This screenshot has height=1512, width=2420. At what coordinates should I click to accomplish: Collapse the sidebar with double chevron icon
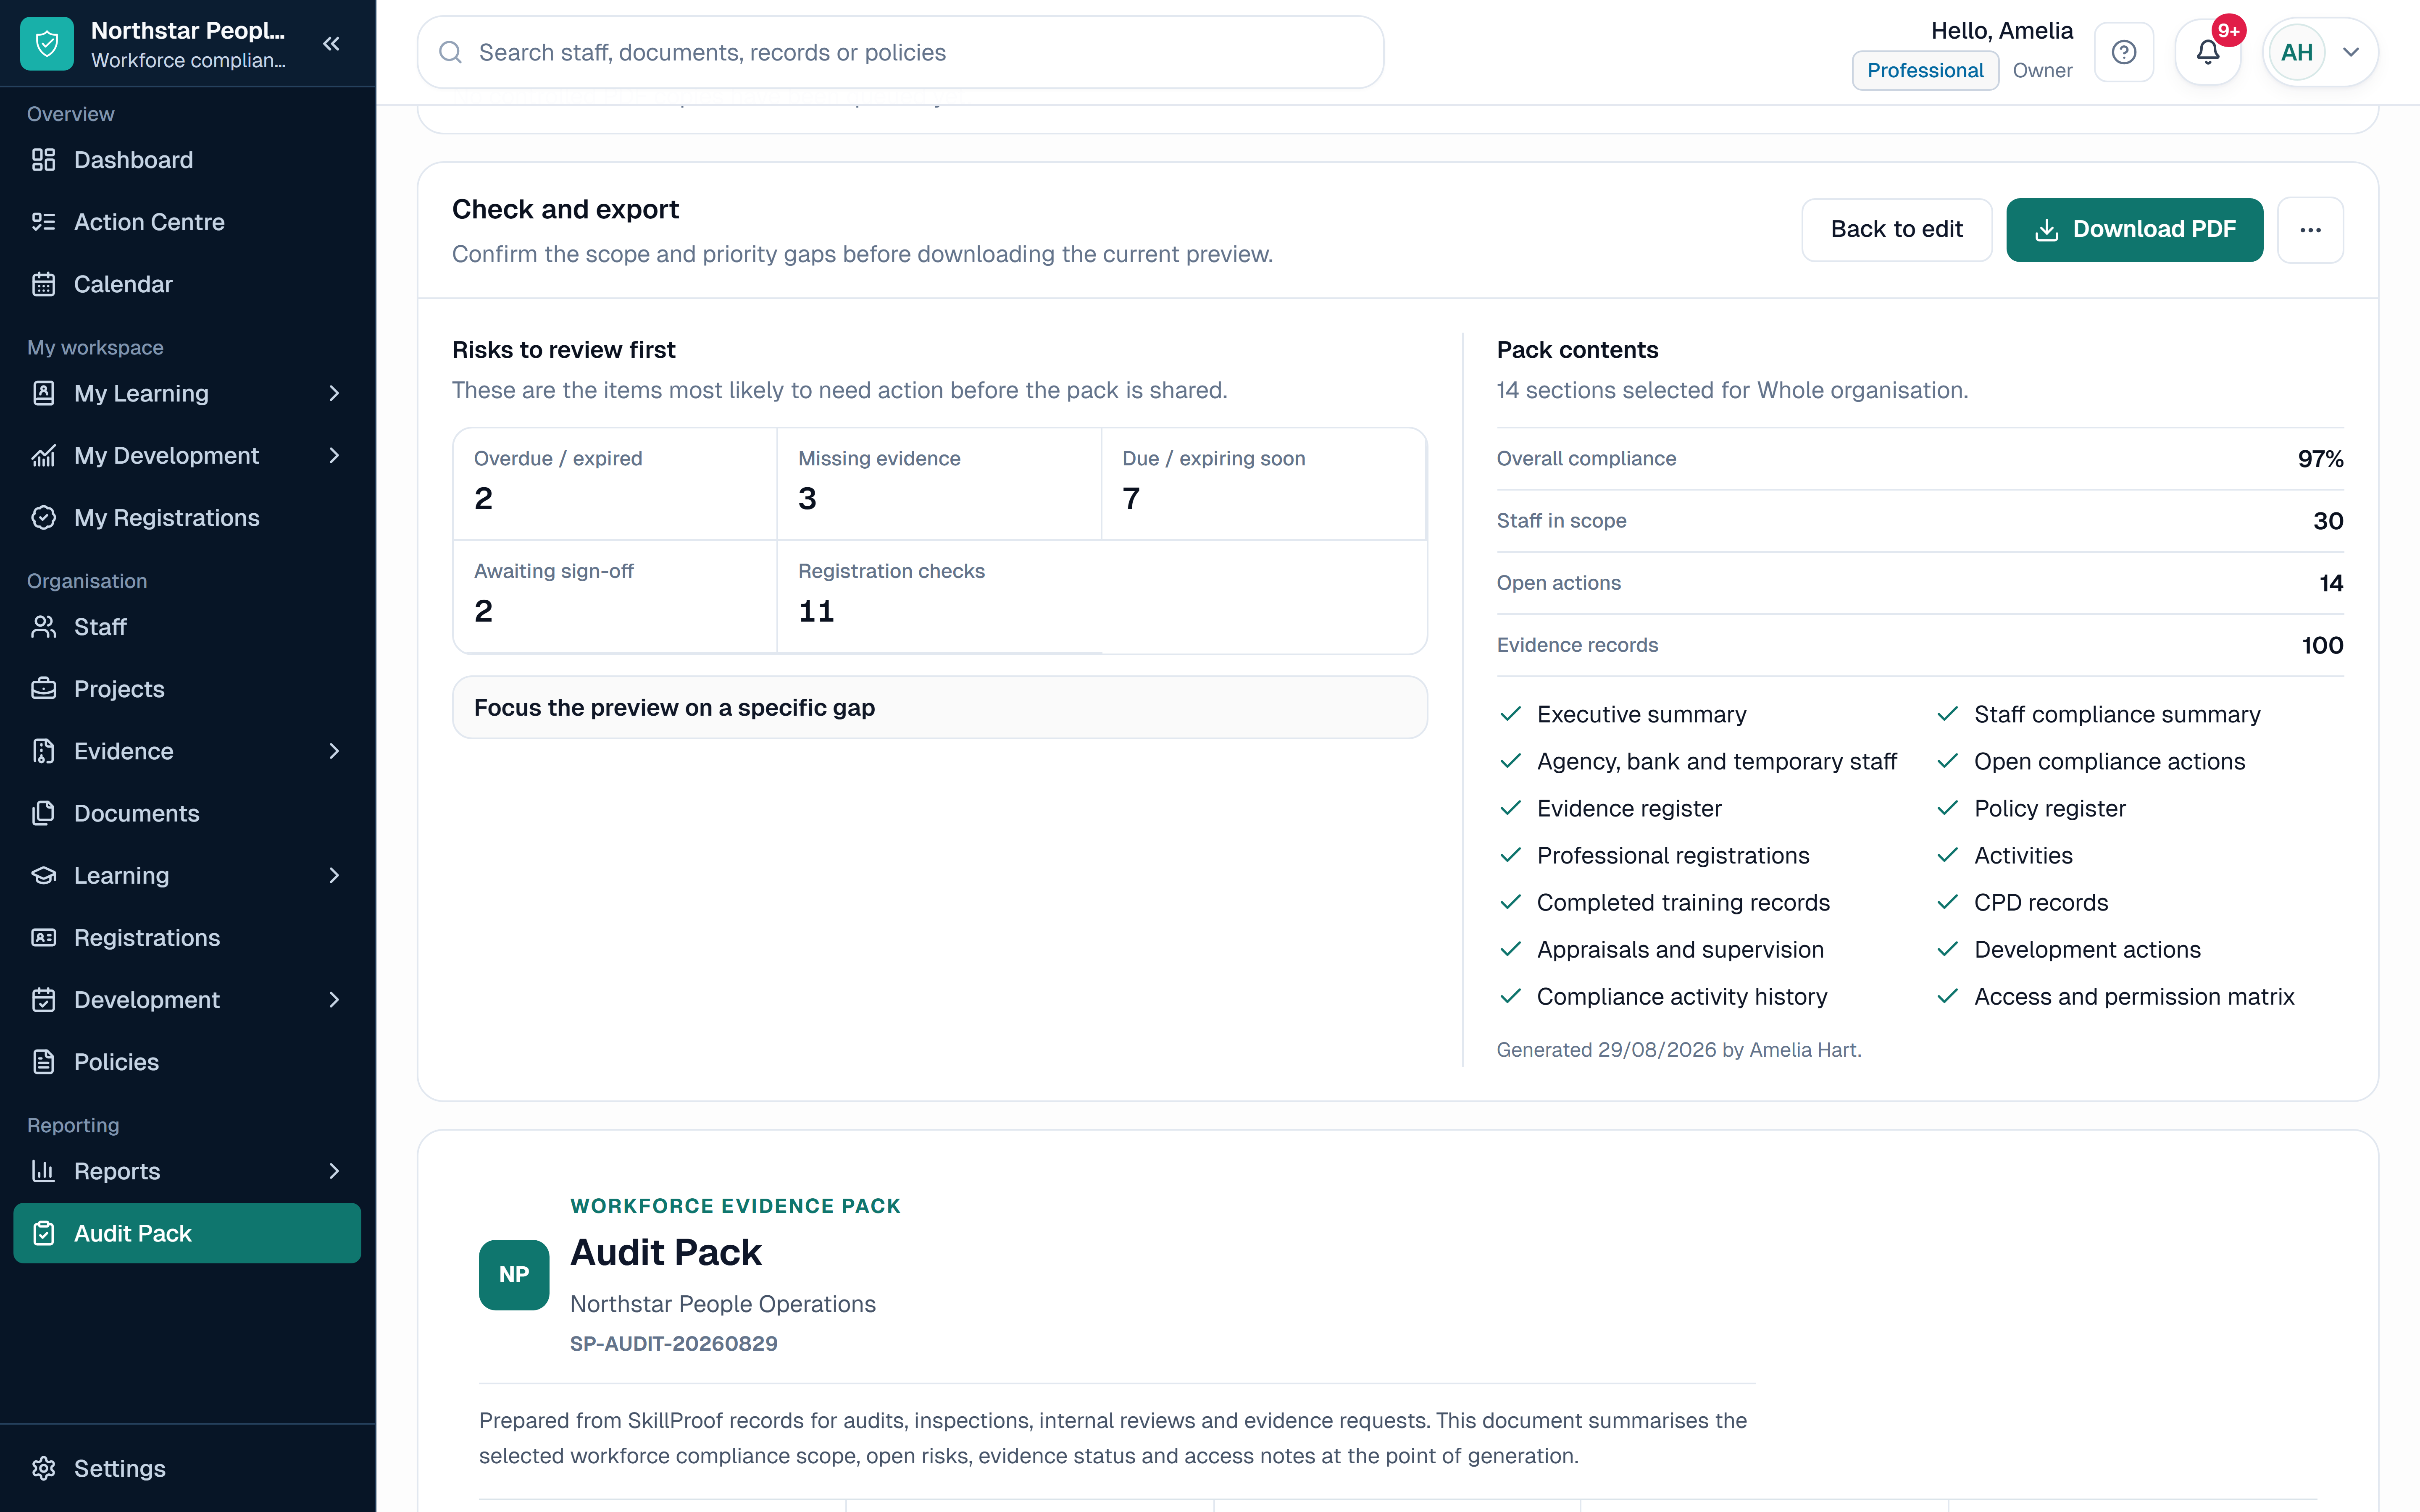(x=331, y=44)
